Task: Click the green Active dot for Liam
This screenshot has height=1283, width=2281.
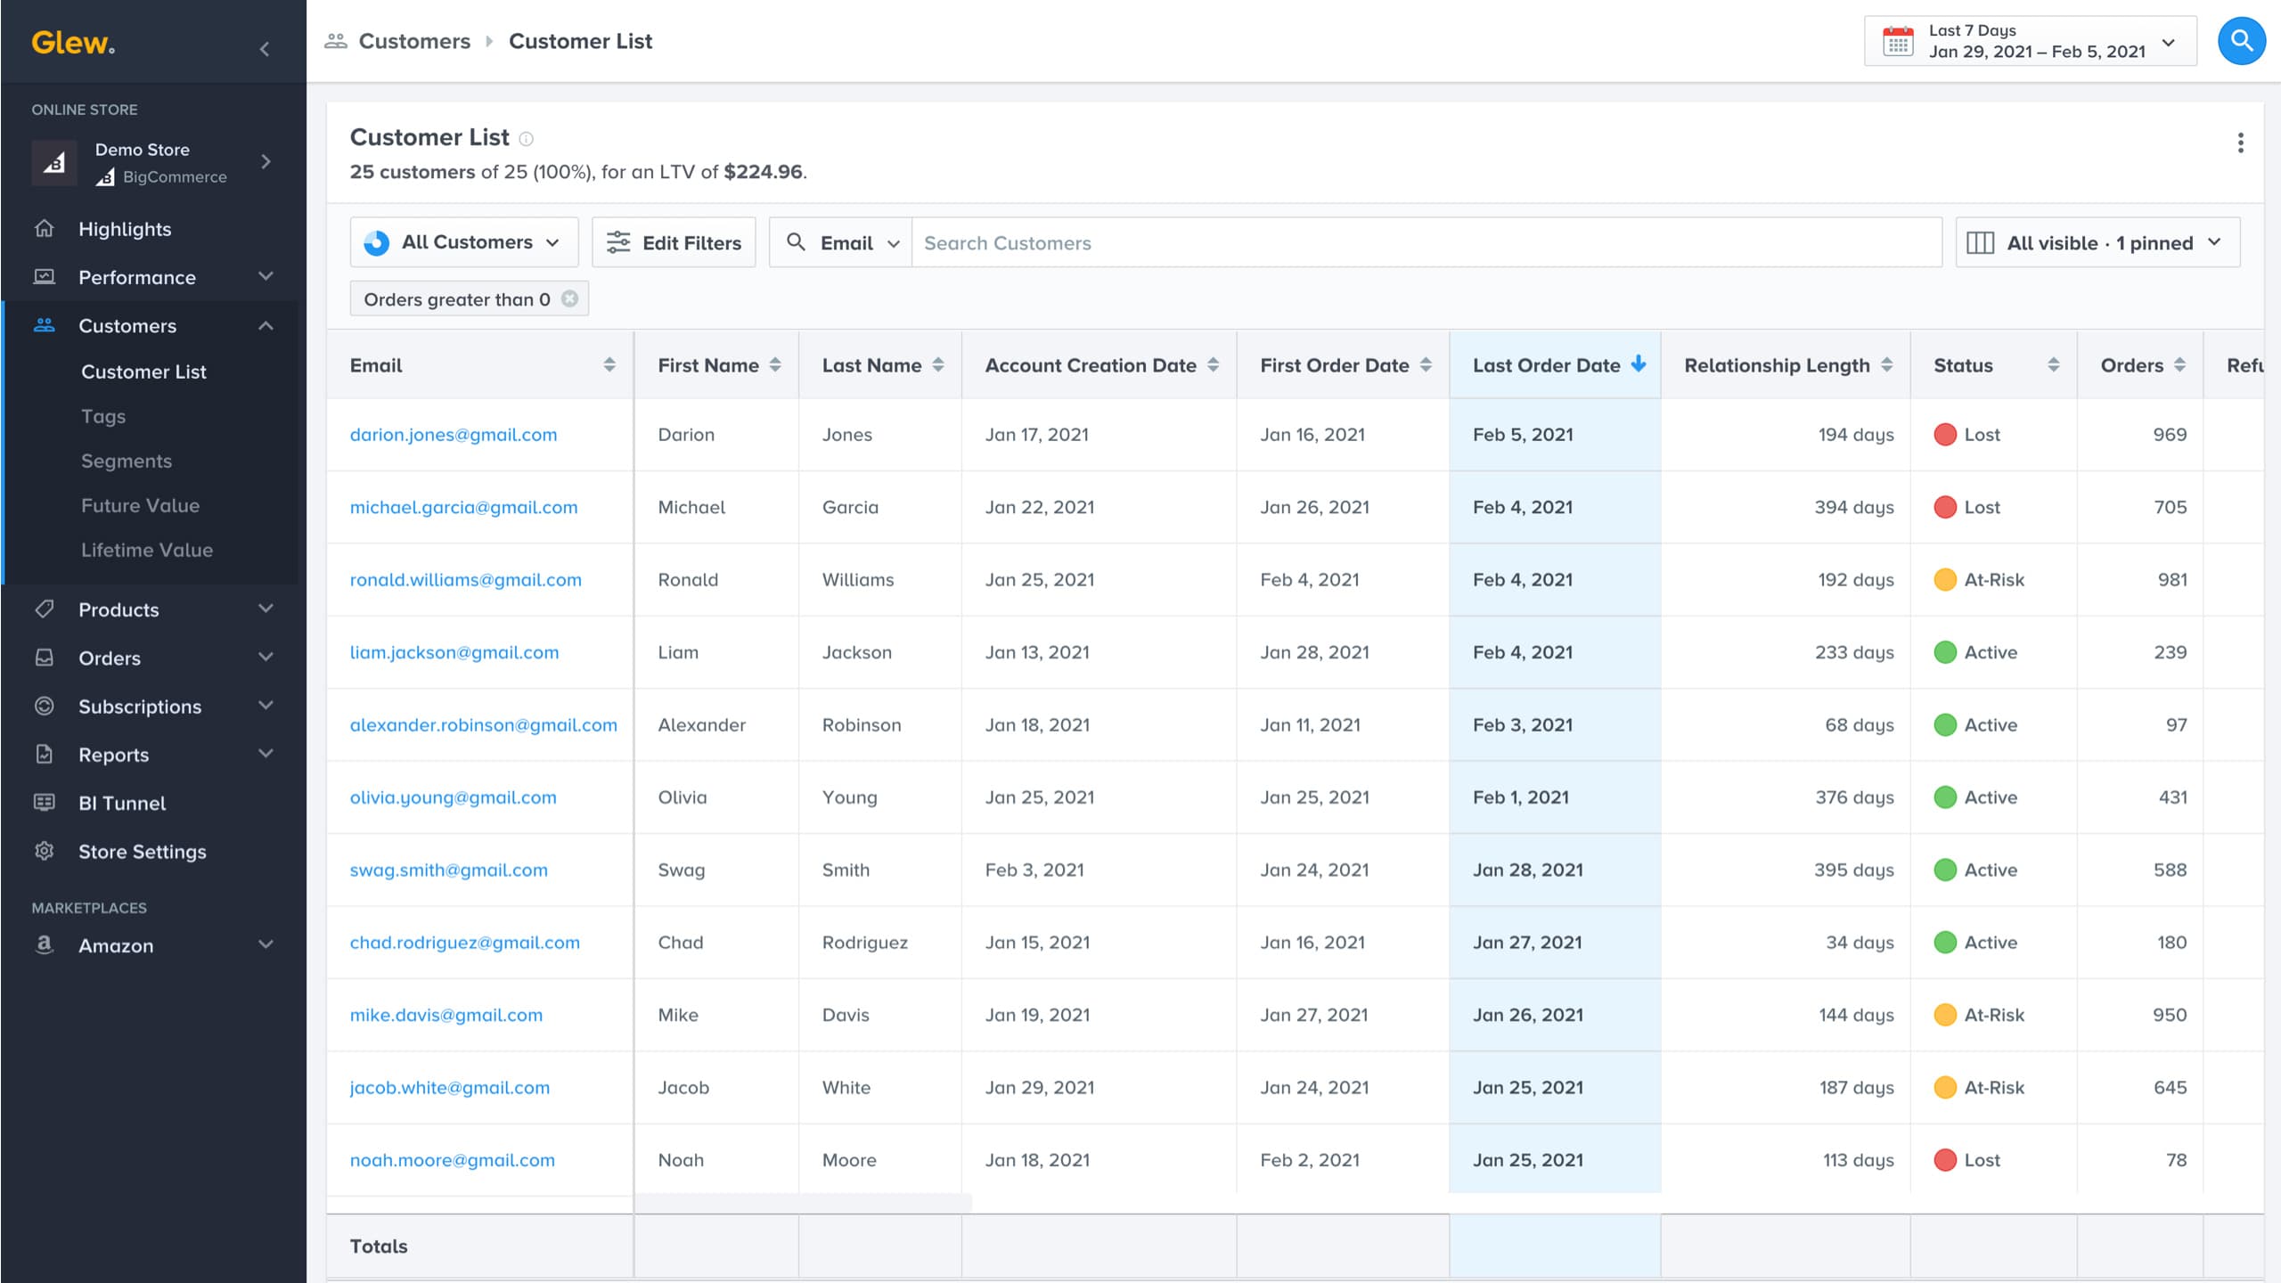Action: pyautogui.click(x=1945, y=652)
